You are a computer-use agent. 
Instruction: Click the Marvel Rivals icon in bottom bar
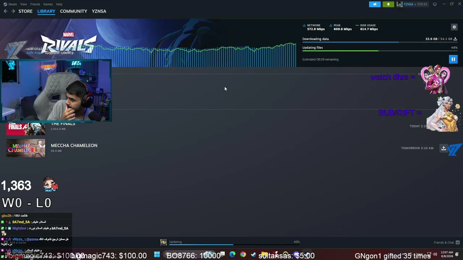[x=163, y=242]
